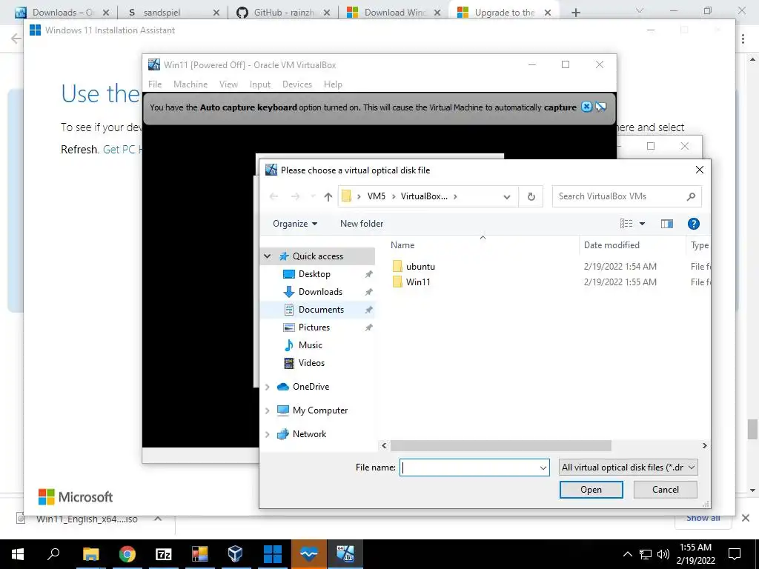Click the Up one level arrow in file dialog
Image resolution: width=759 pixels, height=569 pixels.
pyautogui.click(x=328, y=196)
